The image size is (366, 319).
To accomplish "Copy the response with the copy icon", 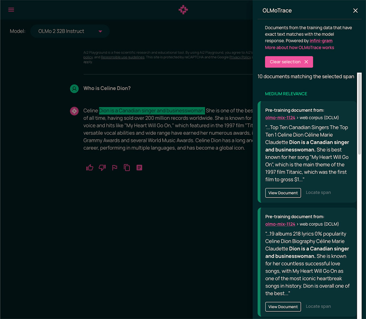I will pyautogui.click(x=127, y=167).
